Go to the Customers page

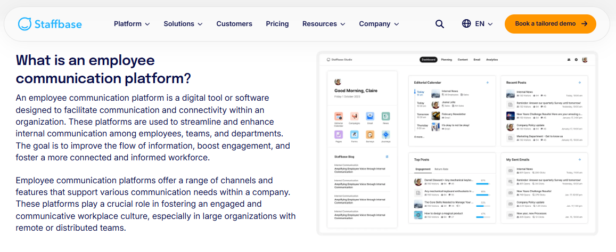pyautogui.click(x=234, y=23)
